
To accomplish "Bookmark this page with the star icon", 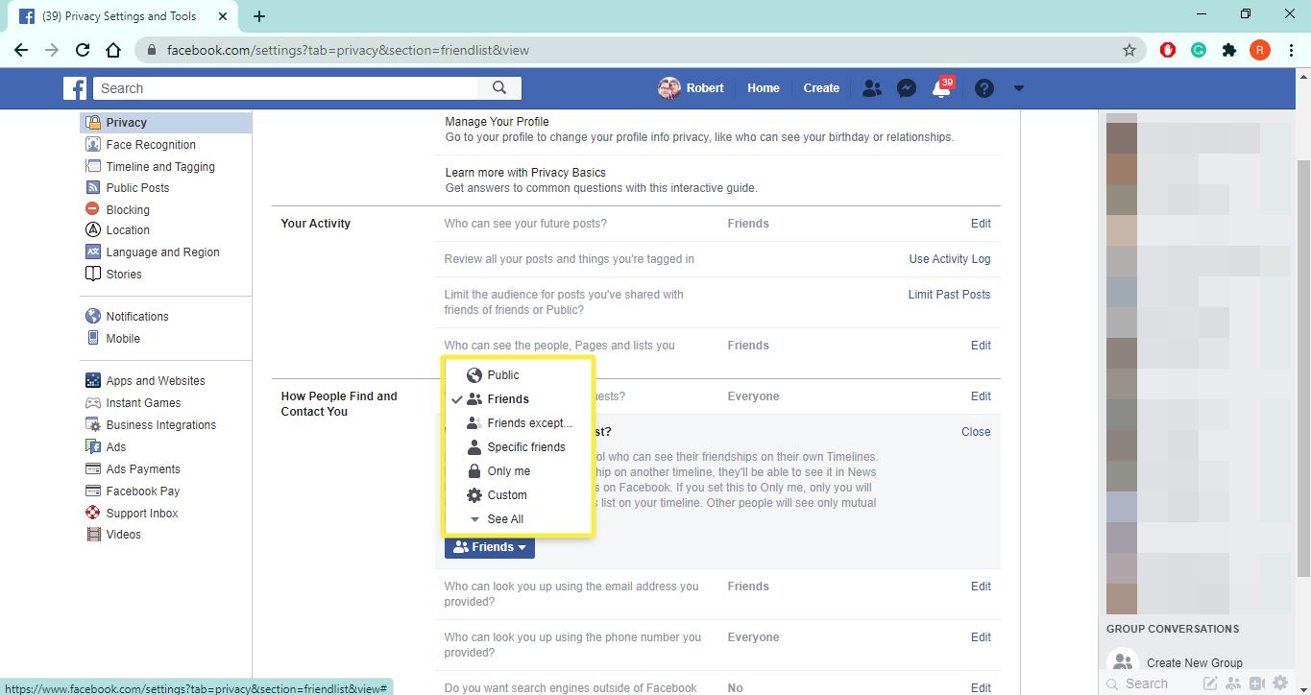I will click(1129, 50).
